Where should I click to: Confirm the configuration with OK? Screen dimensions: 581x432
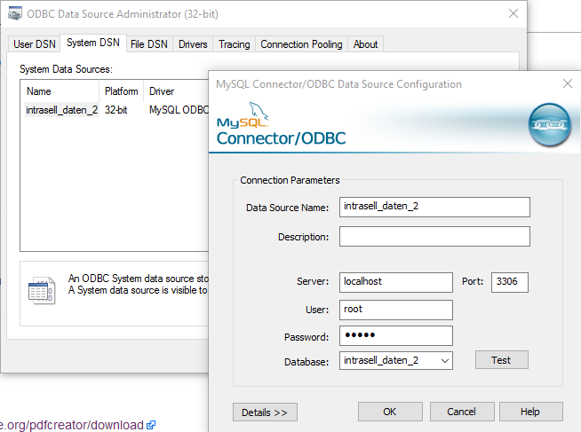pyautogui.click(x=390, y=412)
